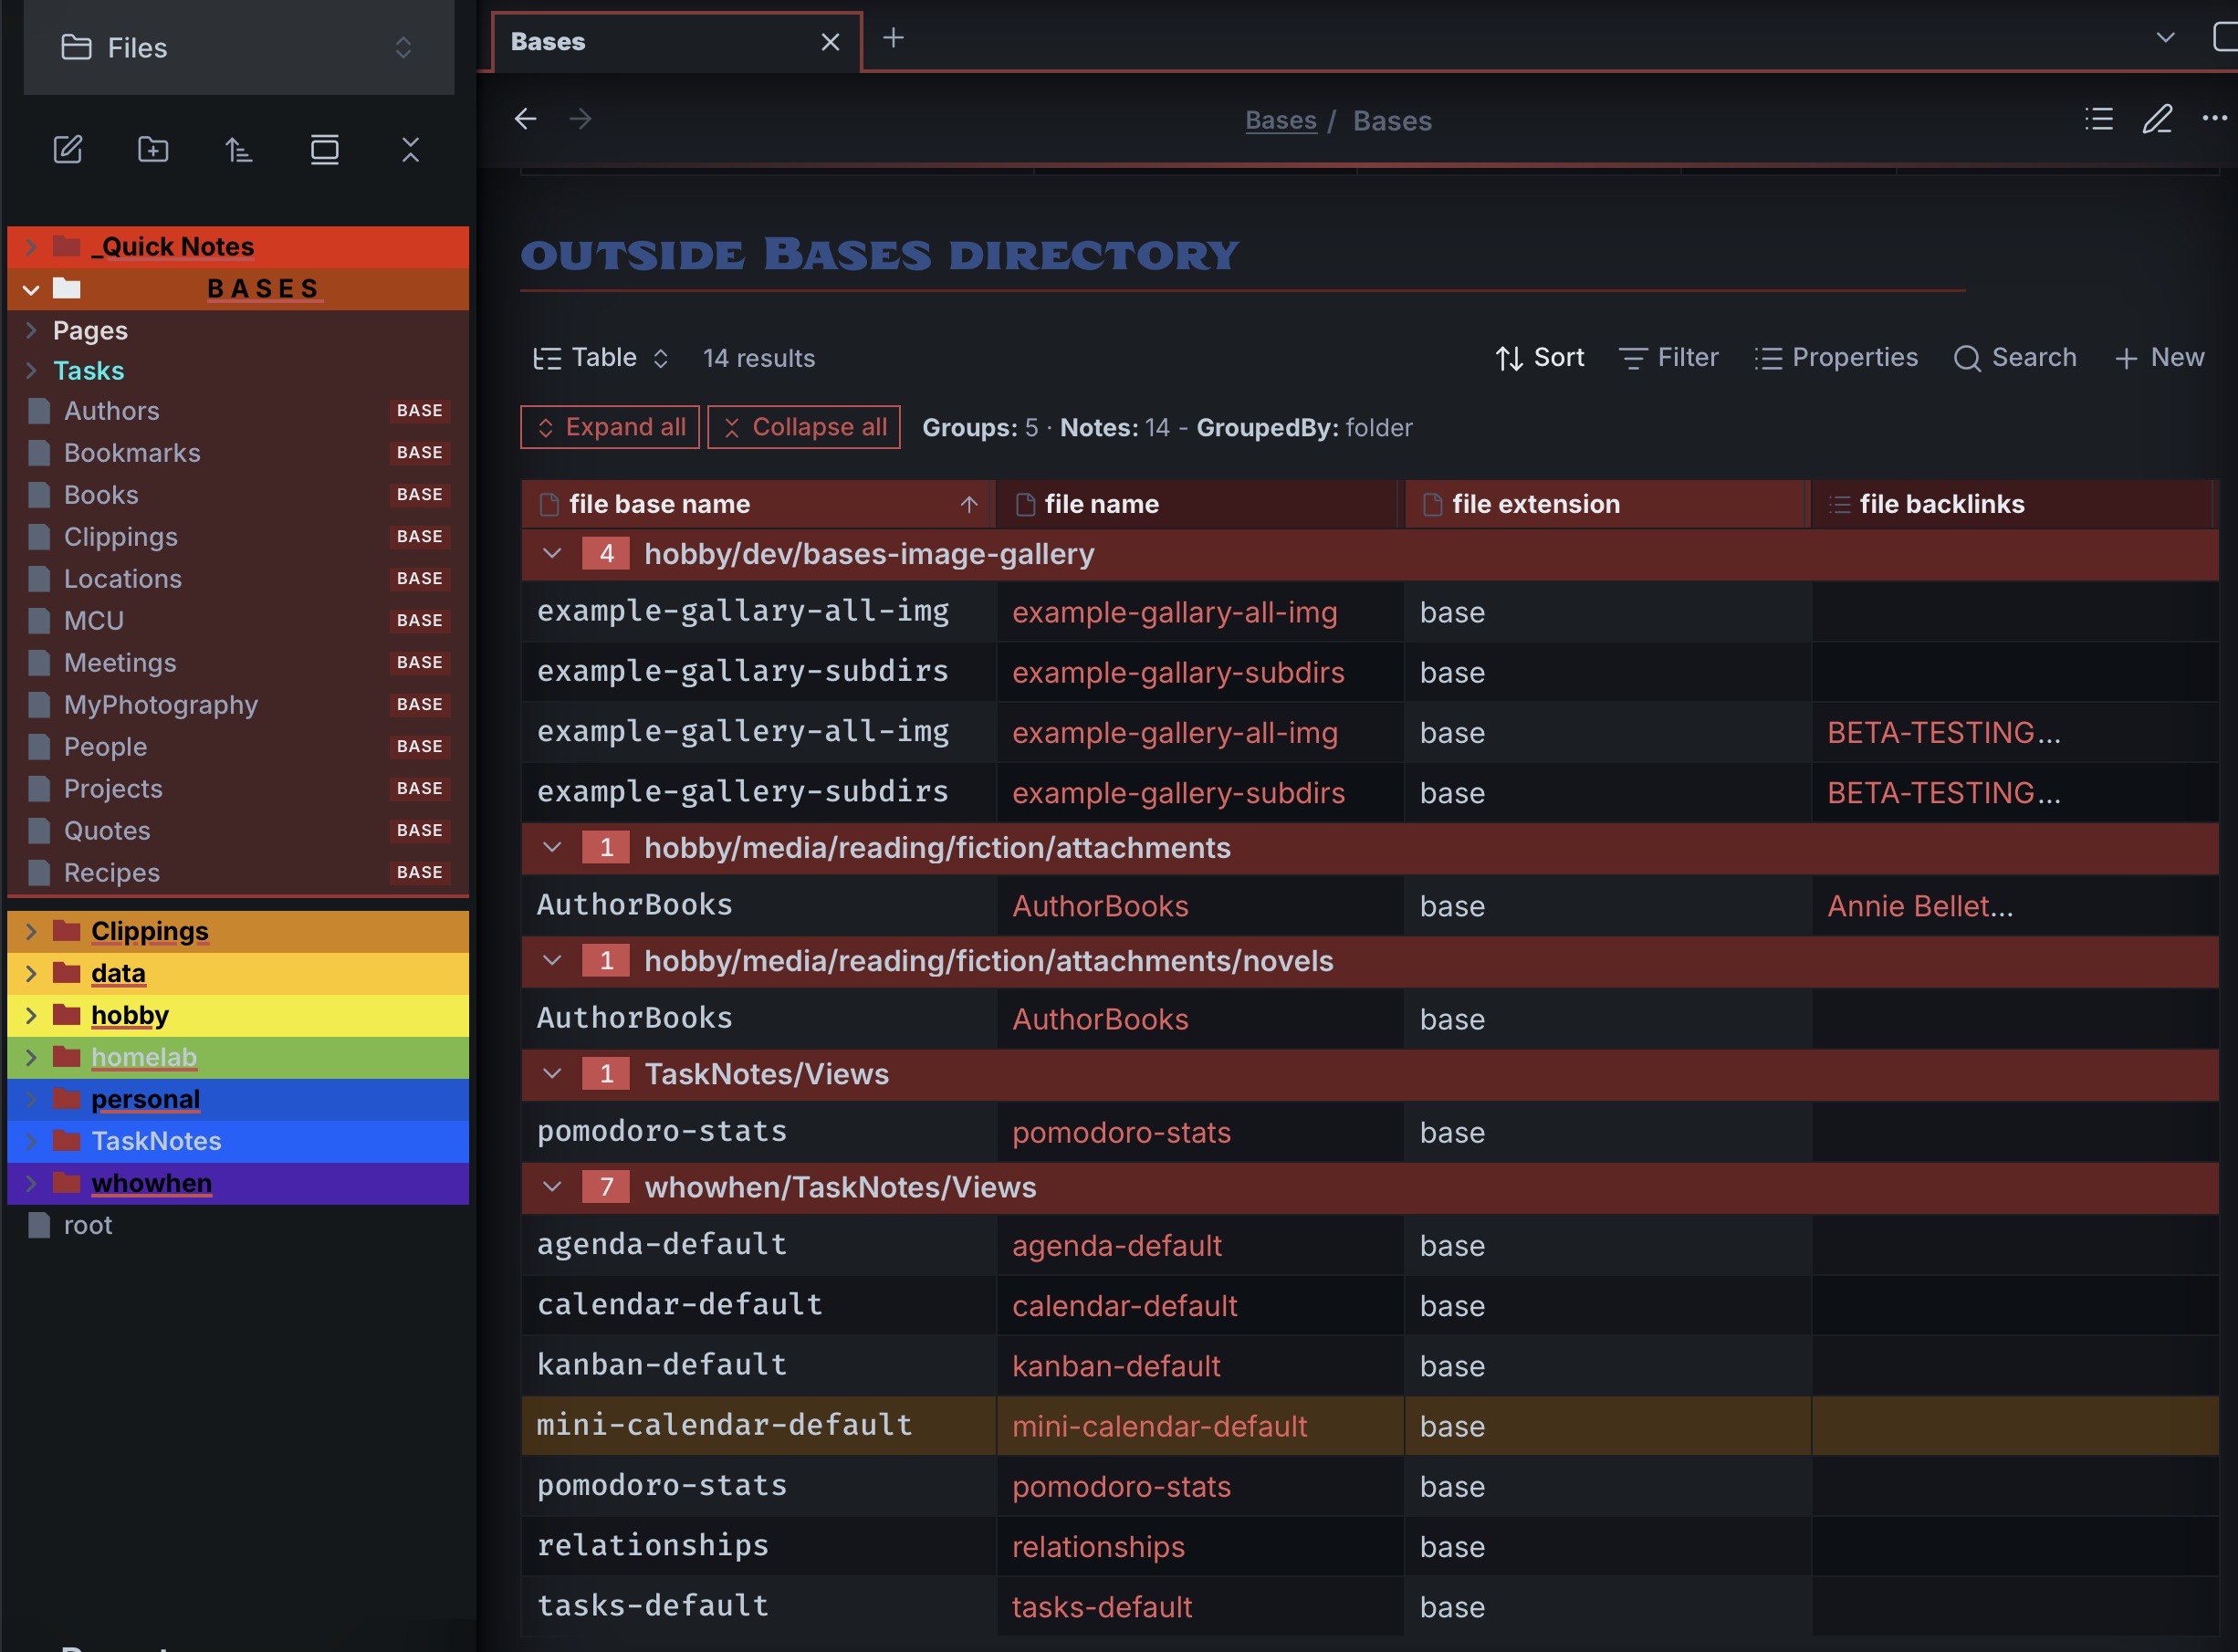Switch to edit mode via pencil icon

(2157, 119)
